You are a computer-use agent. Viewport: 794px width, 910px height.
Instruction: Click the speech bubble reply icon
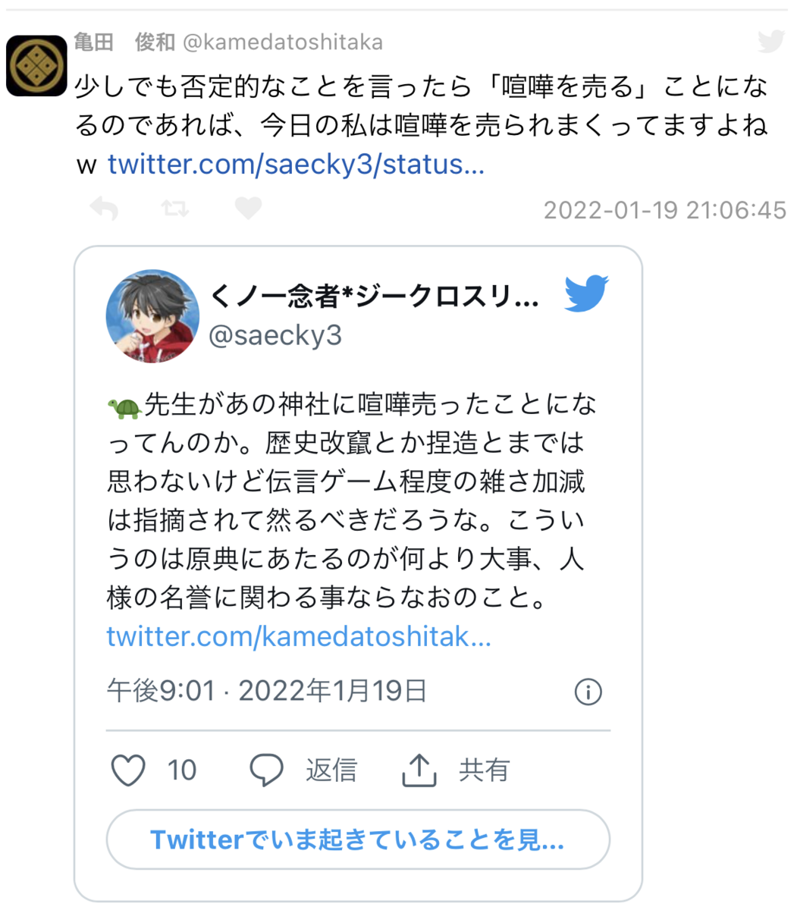click(x=267, y=770)
